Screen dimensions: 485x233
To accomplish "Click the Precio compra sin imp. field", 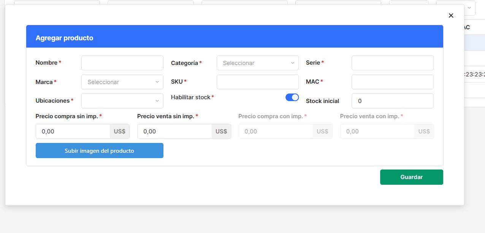I will (73, 131).
